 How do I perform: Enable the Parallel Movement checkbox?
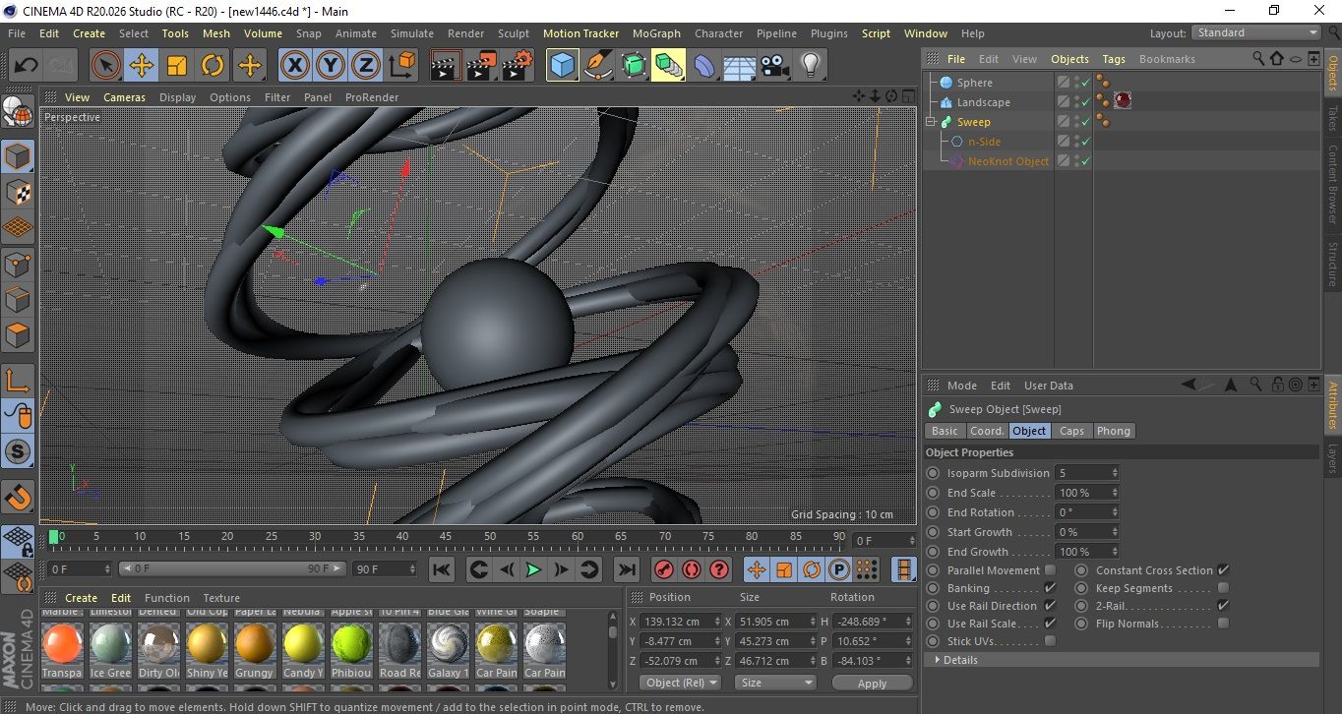1050,570
